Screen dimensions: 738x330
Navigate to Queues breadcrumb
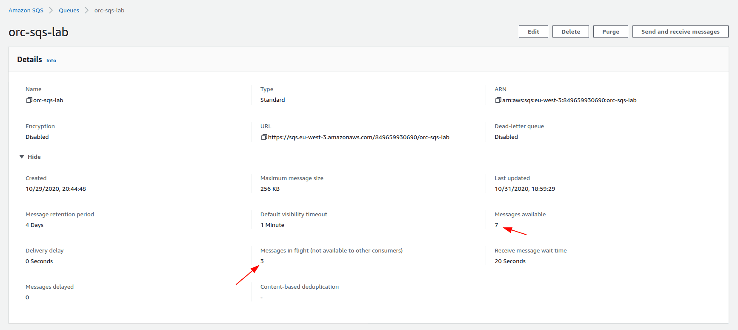[69, 10]
